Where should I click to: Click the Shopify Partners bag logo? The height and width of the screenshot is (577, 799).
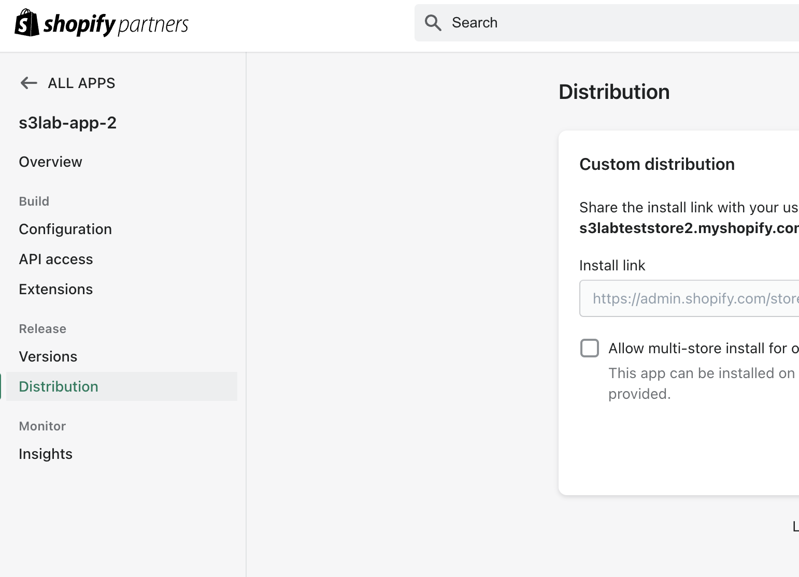point(26,22)
